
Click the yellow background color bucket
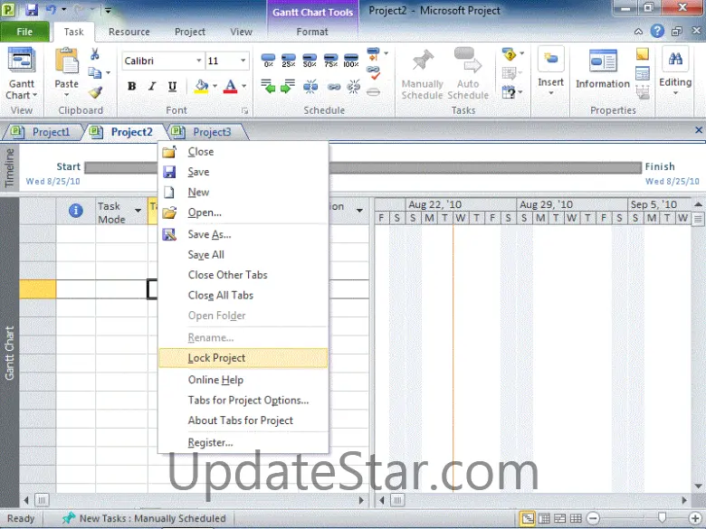point(201,86)
